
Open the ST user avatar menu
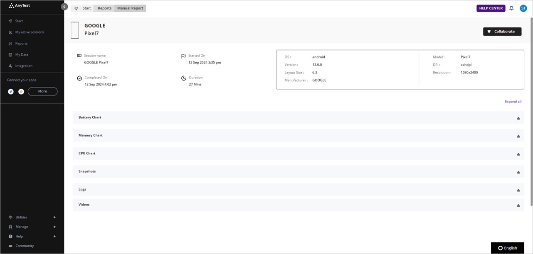point(523,8)
